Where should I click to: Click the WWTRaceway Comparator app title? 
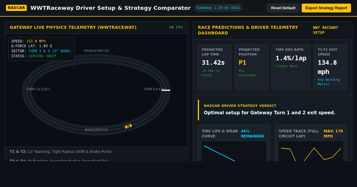(110, 8)
